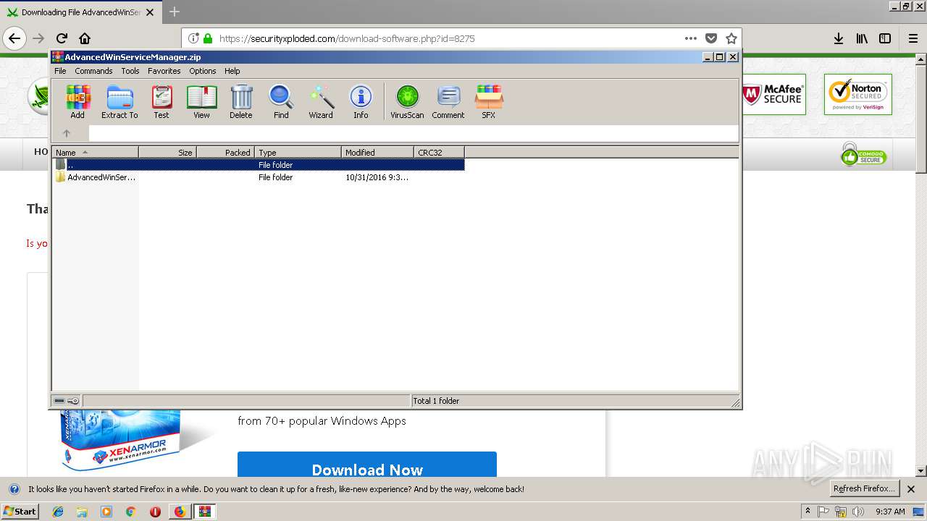Reload the Firefox page

click(x=62, y=38)
